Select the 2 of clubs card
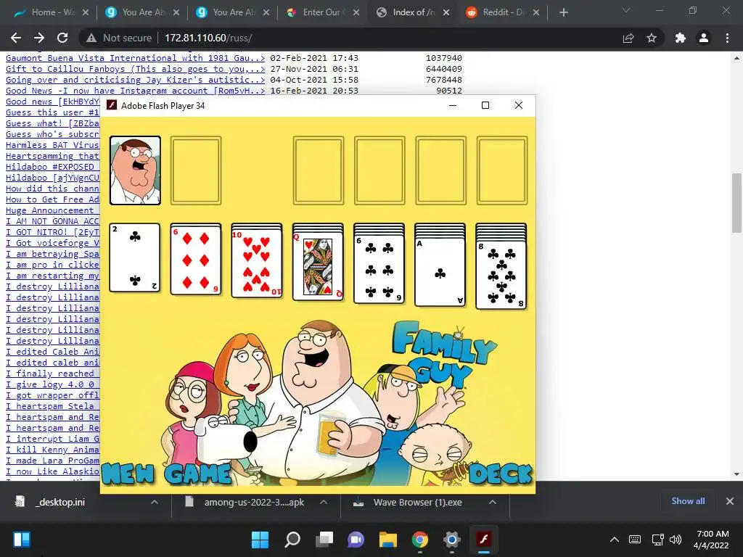 coord(134,257)
